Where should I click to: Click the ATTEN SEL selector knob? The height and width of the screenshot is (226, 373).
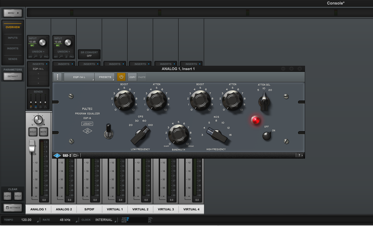click(x=264, y=101)
